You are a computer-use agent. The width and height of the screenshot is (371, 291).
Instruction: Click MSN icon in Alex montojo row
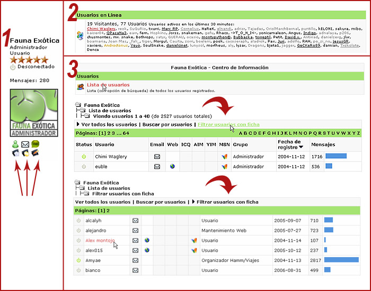point(193,240)
